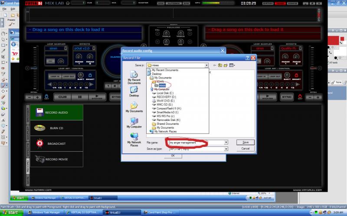Select the Dropper tool in the tools toolbar
This screenshot has height=216, width=347.
(3, 51)
